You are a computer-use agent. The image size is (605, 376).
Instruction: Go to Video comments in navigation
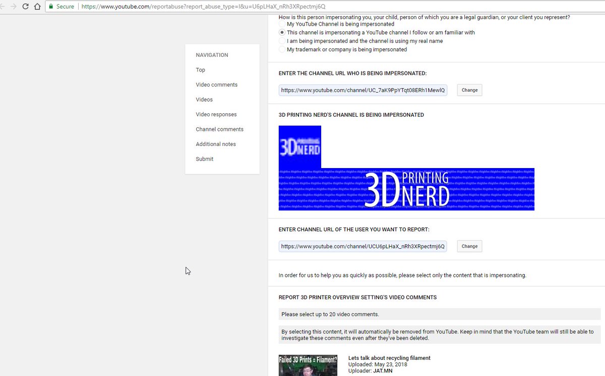217,85
